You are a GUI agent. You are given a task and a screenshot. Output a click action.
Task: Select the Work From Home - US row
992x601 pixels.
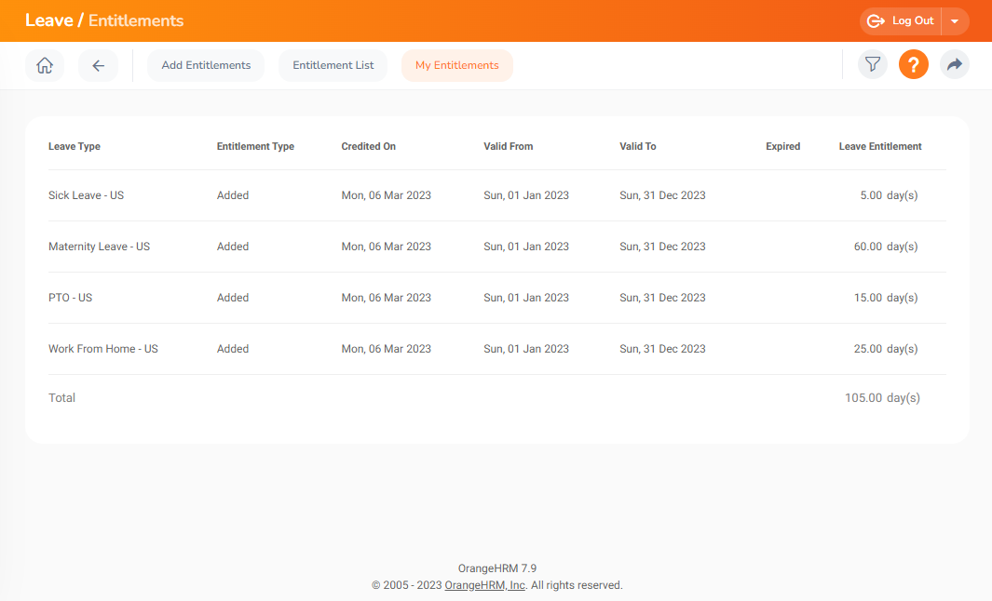coord(497,349)
